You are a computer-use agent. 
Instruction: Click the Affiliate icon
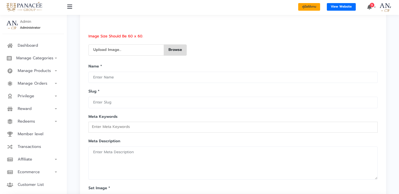pyautogui.click(x=10, y=159)
